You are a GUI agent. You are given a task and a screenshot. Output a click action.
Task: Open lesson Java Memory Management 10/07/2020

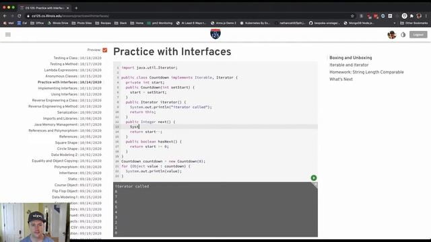click(67, 124)
